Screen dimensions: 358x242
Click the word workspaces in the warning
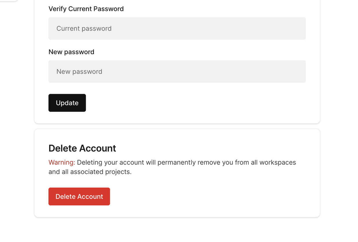[277, 162]
